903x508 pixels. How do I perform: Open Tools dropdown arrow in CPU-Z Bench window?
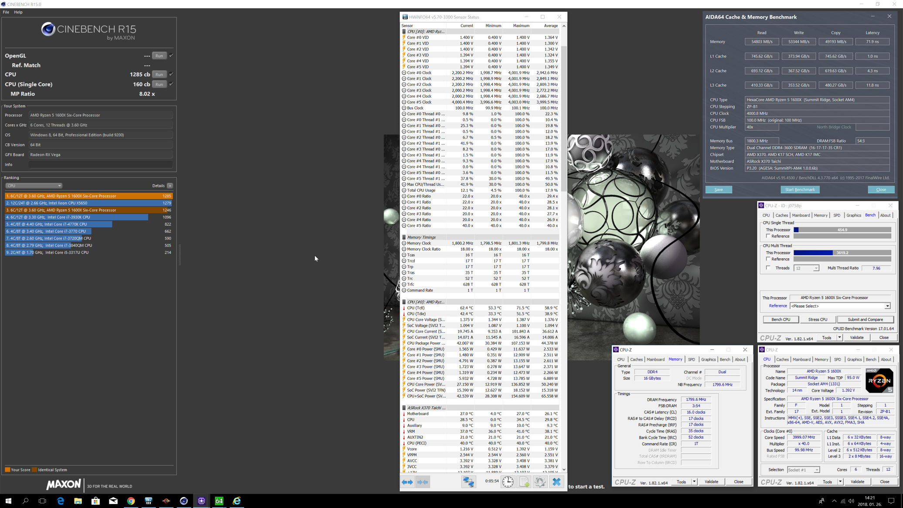tap(839, 338)
